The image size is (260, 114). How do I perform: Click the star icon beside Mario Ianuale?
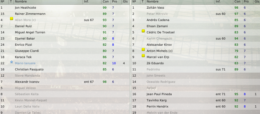tap(12, 62)
